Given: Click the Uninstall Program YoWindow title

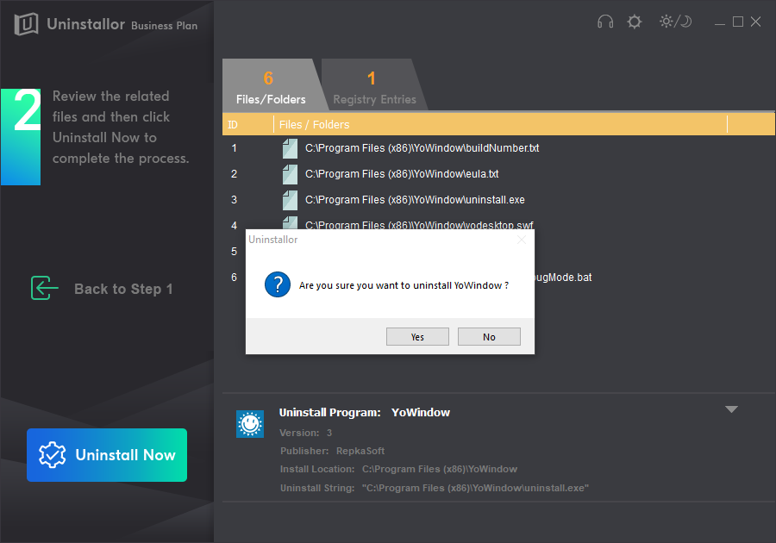Looking at the screenshot, I should 364,413.
